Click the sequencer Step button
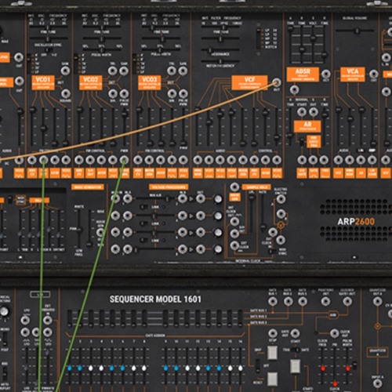 pos(272,353)
